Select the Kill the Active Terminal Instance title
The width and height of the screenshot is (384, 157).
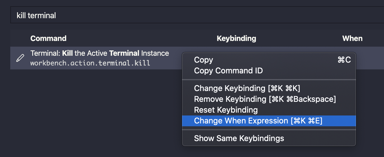(100, 53)
